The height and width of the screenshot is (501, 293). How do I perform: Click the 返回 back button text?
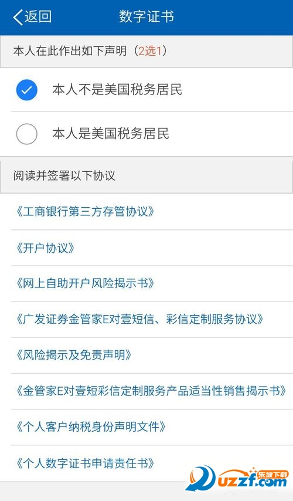pyautogui.click(x=38, y=16)
